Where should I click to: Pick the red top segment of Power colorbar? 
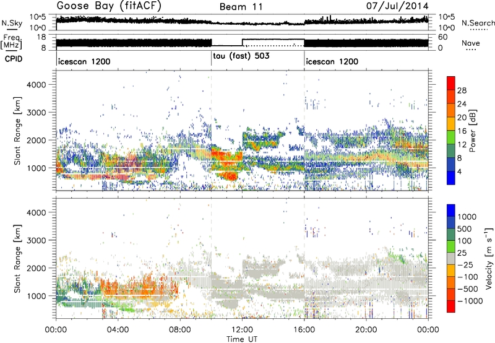point(451,83)
